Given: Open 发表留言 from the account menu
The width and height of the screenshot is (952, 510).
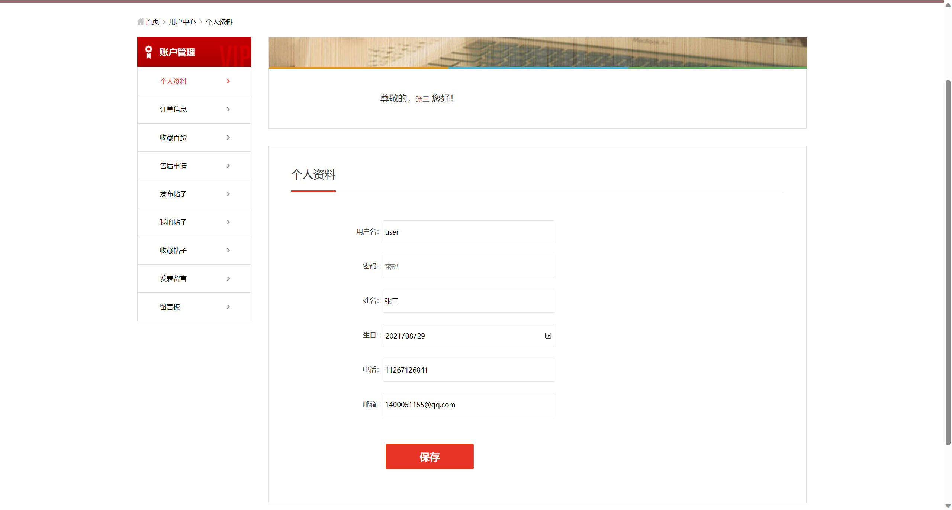Looking at the screenshot, I should tap(173, 278).
